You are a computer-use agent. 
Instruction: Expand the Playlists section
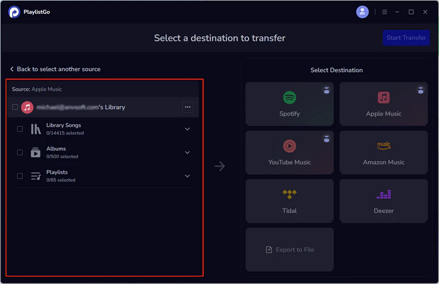(187, 176)
